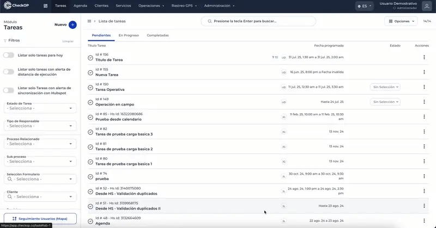Click Seguimiento Usuarios (Mapa) button
The width and height of the screenshot is (436, 228).
[x=40, y=219]
